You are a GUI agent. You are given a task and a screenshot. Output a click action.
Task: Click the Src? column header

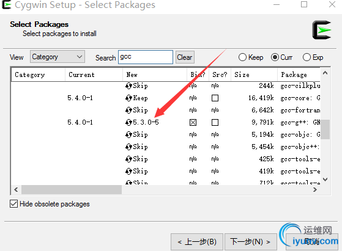(x=220, y=75)
